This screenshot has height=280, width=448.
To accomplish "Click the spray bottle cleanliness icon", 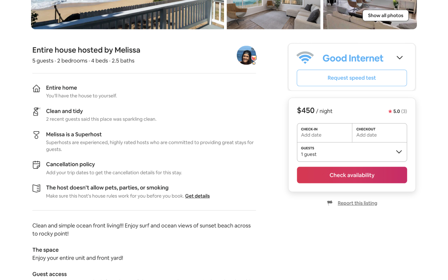I will (36, 112).
